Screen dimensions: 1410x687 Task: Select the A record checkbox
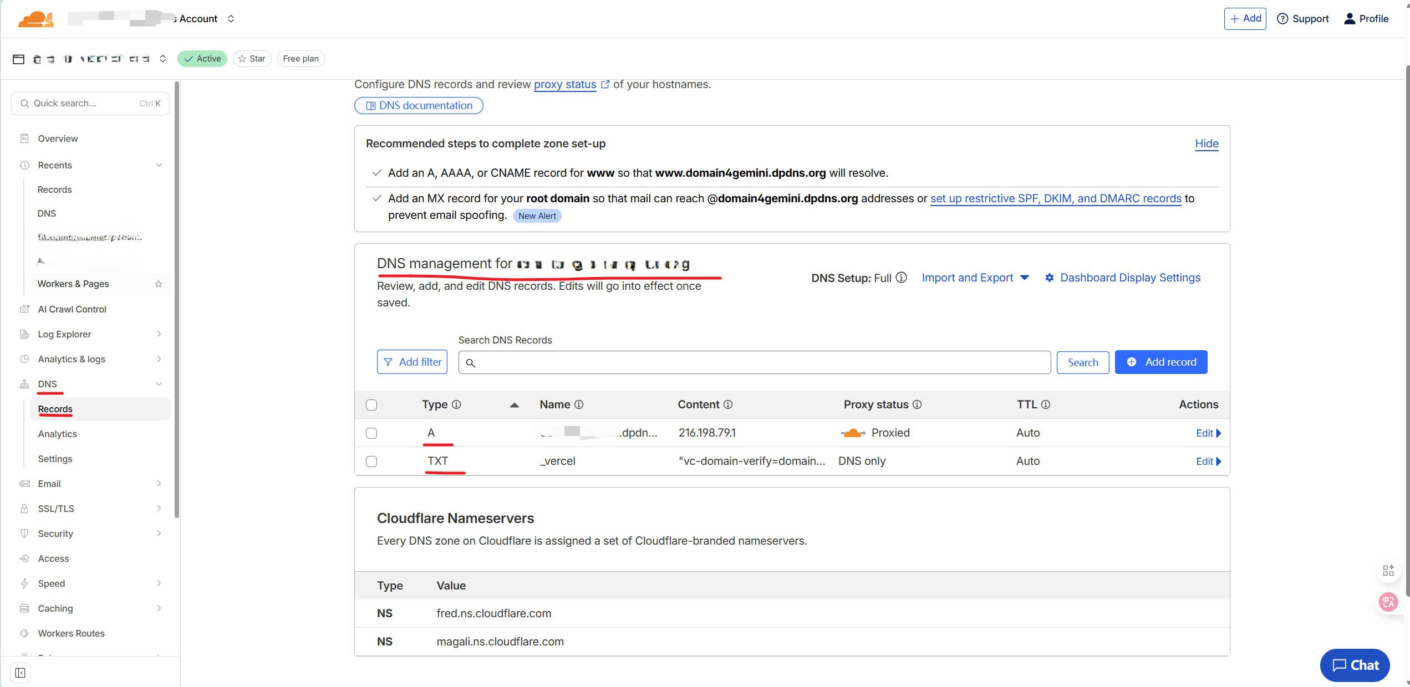pos(371,433)
